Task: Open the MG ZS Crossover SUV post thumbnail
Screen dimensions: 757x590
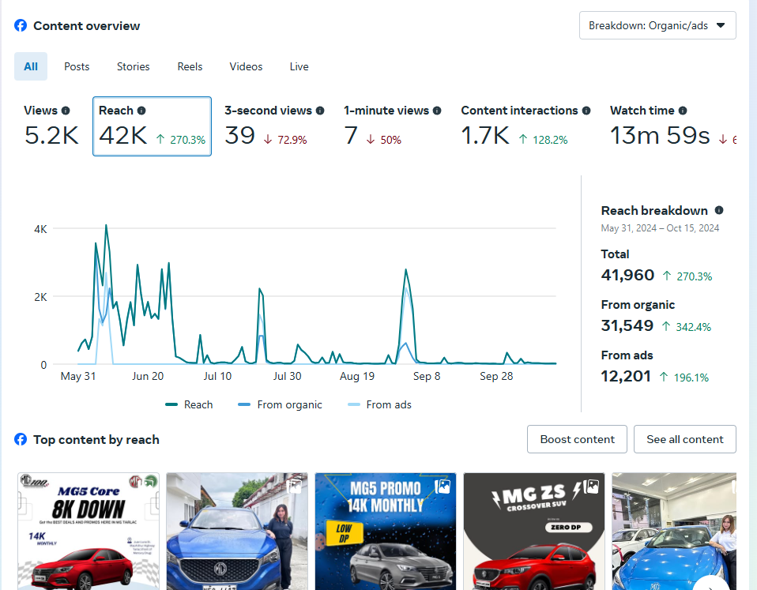Action: [534, 531]
